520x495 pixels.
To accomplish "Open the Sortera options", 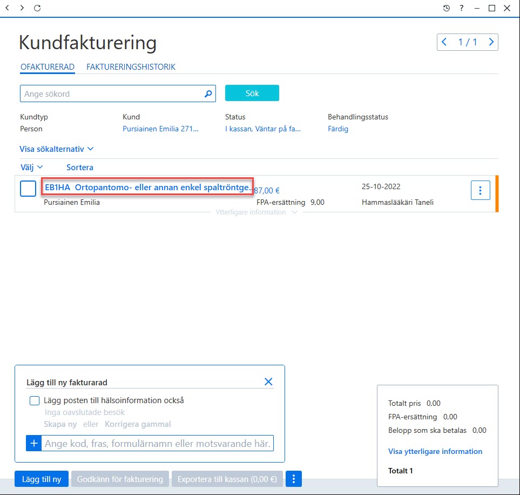I will [x=79, y=168].
